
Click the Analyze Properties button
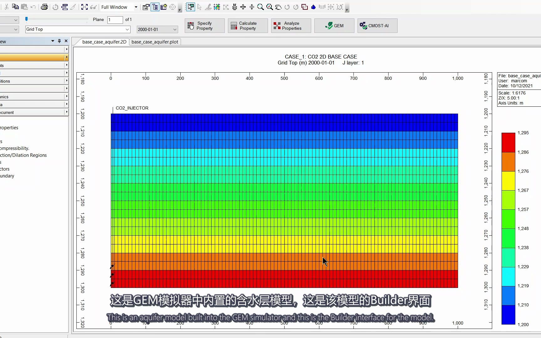291,26
